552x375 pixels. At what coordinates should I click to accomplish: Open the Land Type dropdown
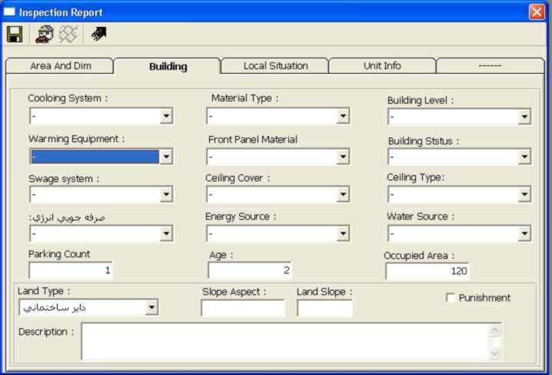151,307
